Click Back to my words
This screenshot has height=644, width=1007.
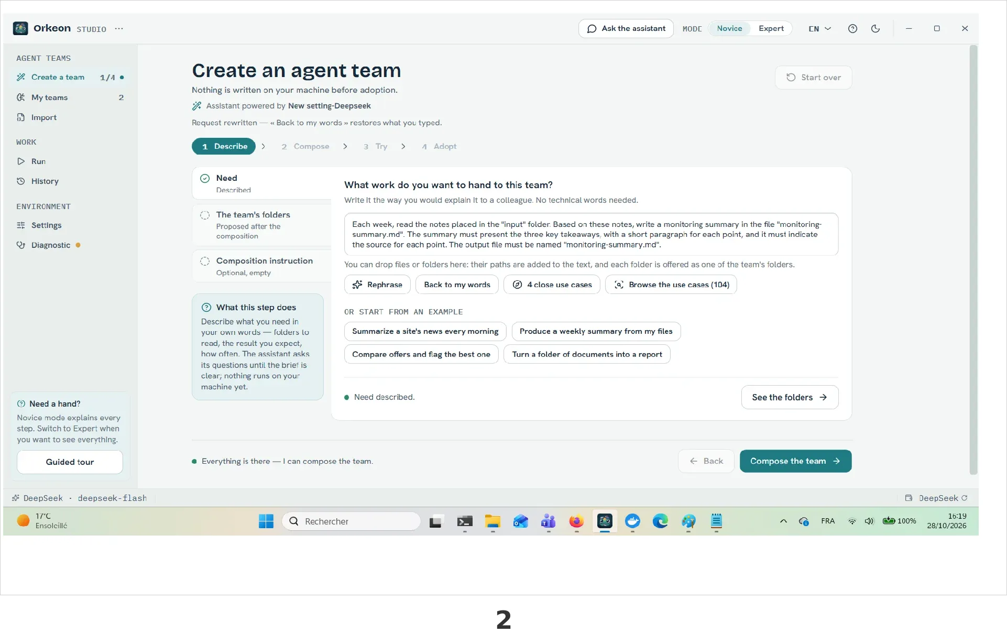(457, 285)
